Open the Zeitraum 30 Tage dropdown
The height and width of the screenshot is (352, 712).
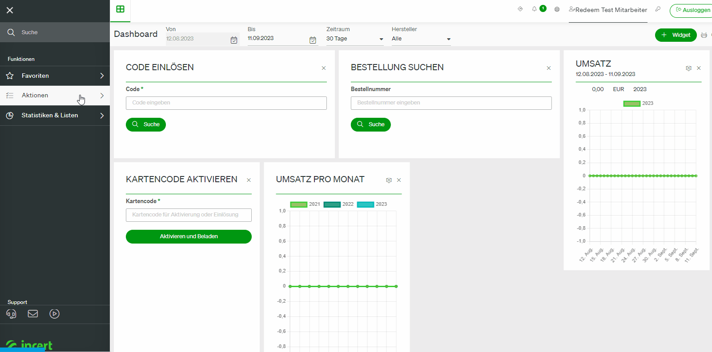(355, 39)
